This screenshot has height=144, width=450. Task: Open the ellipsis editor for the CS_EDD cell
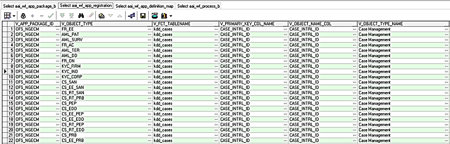point(149,109)
